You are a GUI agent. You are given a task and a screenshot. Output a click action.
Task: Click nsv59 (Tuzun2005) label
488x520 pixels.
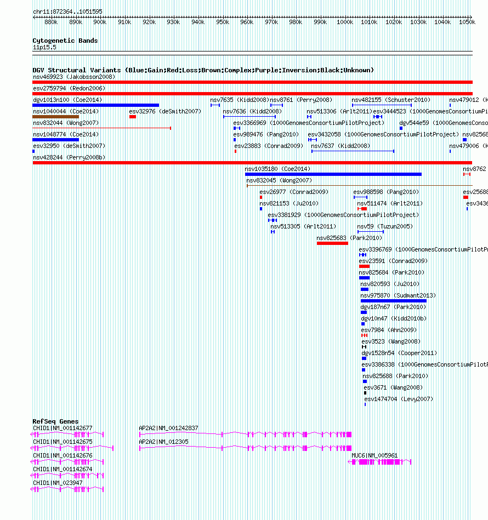pyautogui.click(x=385, y=226)
